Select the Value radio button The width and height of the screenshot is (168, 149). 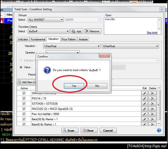[x=21, y=67]
